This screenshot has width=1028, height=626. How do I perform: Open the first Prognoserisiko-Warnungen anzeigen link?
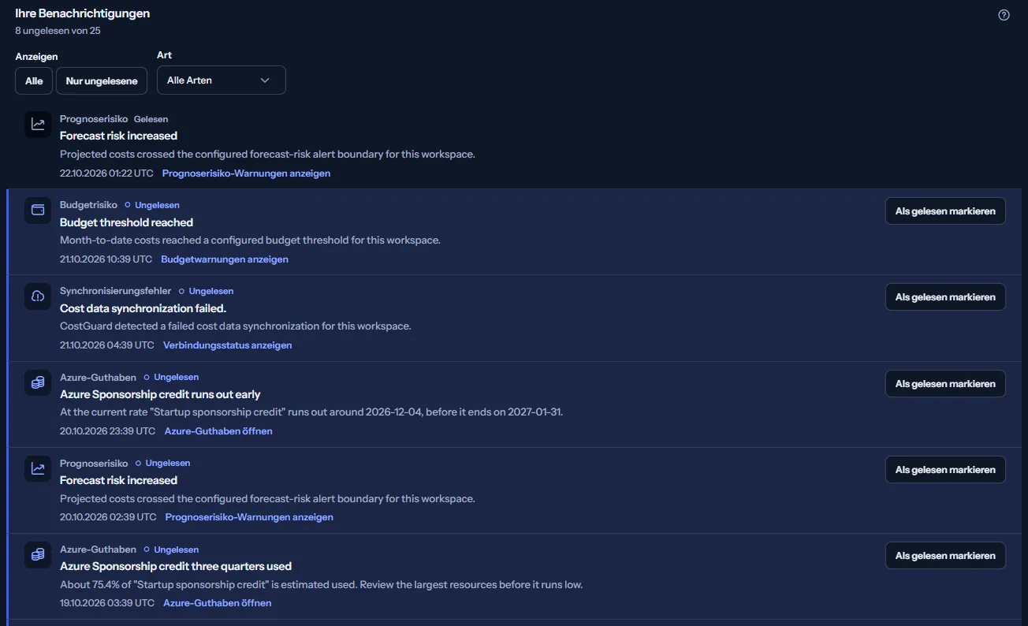(246, 173)
